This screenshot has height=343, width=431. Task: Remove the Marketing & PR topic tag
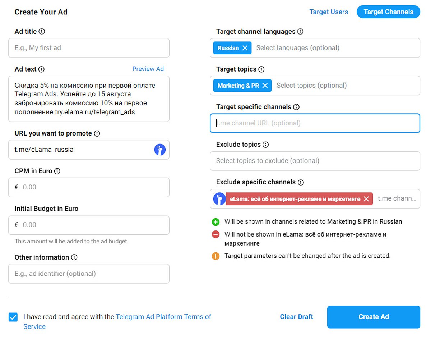265,86
